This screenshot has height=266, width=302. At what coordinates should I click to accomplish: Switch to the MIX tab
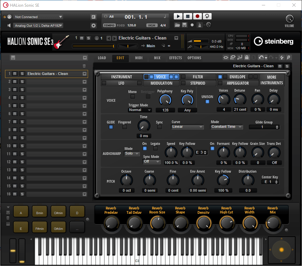pyautogui.click(x=157, y=58)
